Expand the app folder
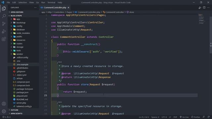The width and height of the screenshot is (212, 119). coord(18,19)
